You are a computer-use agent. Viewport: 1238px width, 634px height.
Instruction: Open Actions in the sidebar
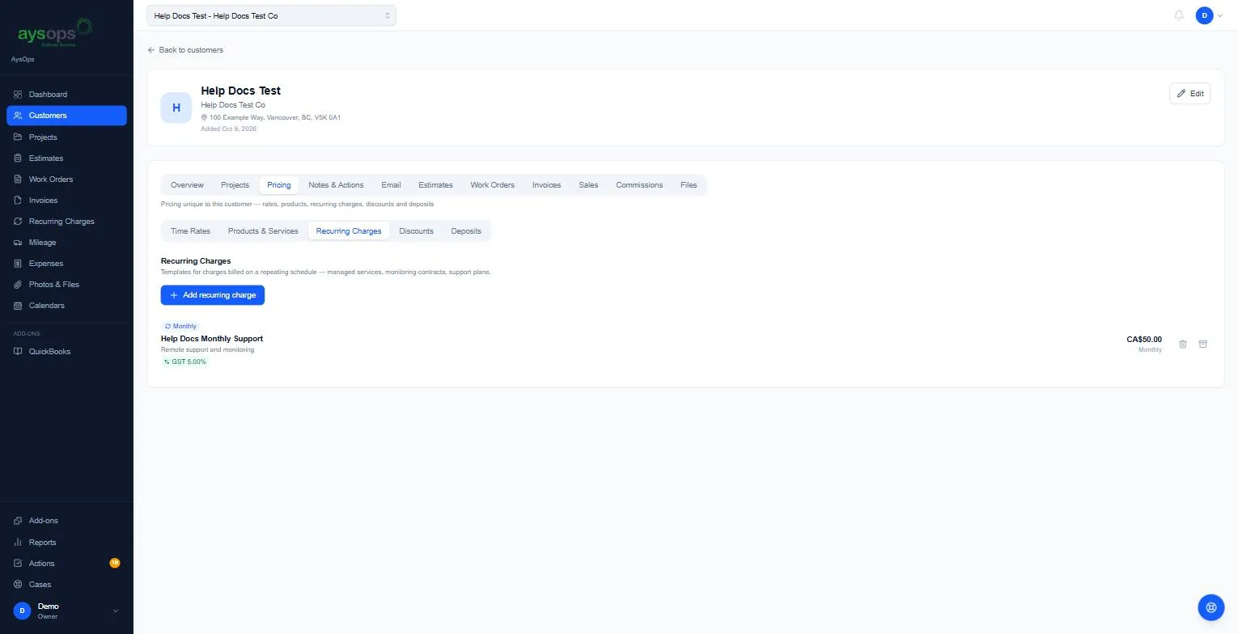(x=66, y=563)
